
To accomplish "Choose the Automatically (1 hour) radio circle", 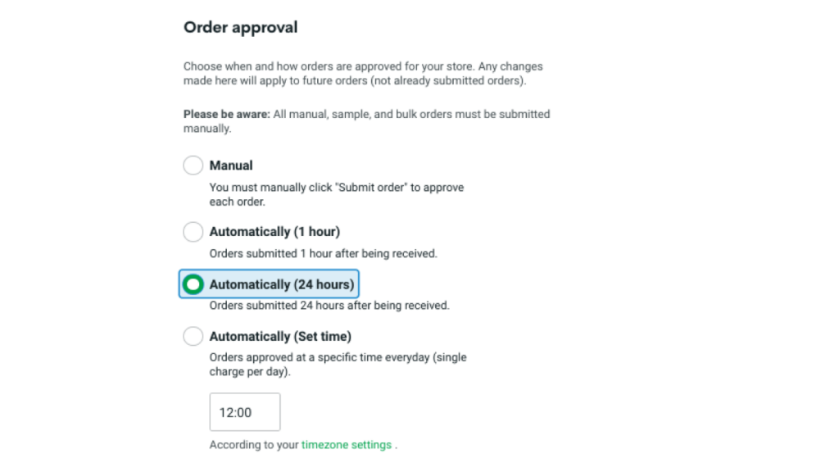I will 193,232.
